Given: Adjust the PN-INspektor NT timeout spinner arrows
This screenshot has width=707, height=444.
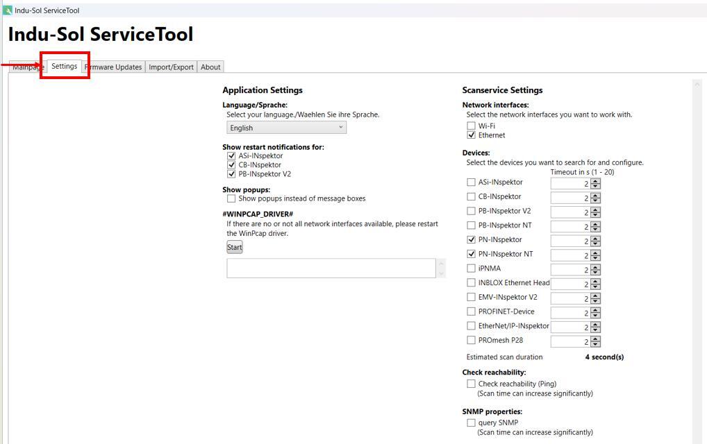Looking at the screenshot, I should pos(596,256).
